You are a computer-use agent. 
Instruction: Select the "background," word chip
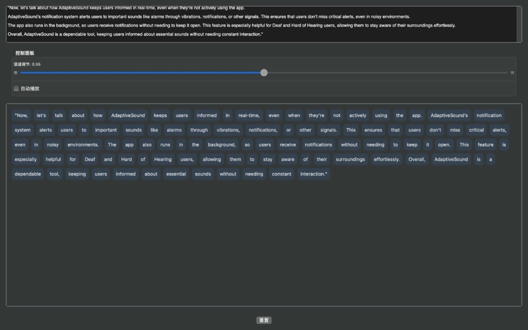tap(222, 145)
